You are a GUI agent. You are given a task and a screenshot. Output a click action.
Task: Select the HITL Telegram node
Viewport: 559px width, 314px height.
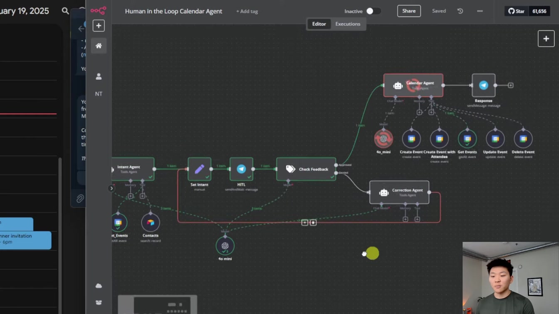(x=241, y=169)
